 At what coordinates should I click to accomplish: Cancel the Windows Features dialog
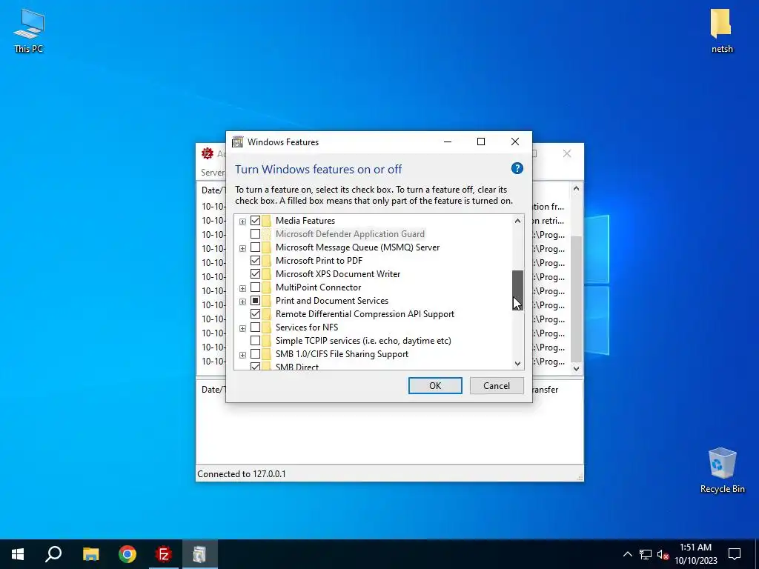[497, 385]
